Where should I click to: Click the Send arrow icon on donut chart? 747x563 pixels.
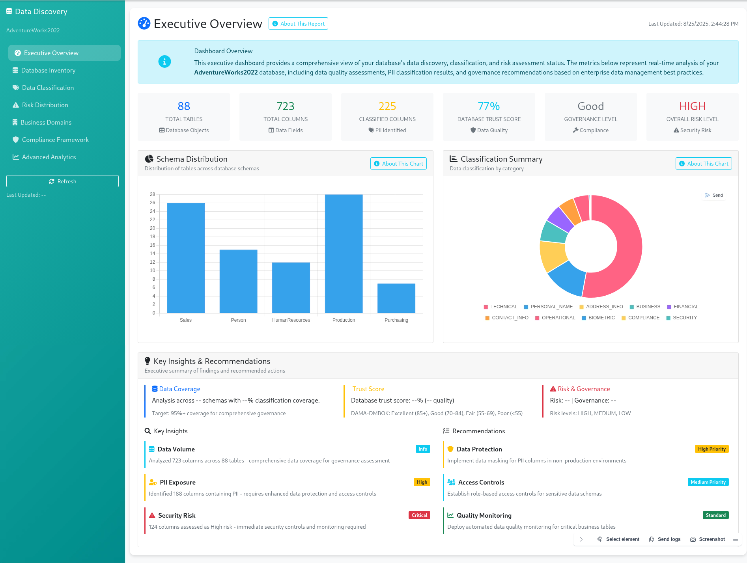point(708,195)
